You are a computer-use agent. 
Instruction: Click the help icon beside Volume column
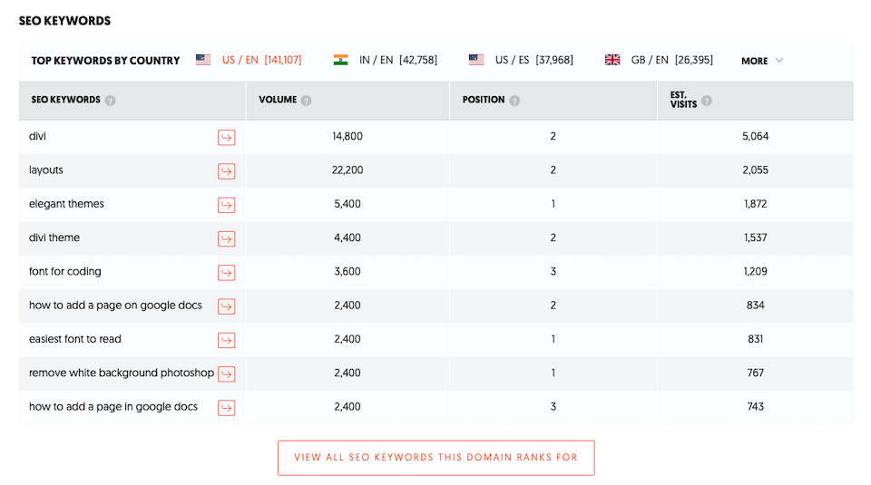(x=307, y=101)
